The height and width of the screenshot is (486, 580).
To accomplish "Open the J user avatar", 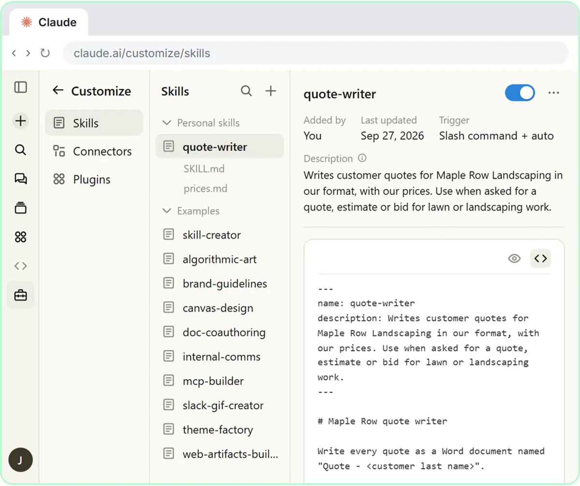I will 20,459.
